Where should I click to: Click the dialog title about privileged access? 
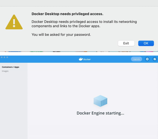[x=67, y=14]
